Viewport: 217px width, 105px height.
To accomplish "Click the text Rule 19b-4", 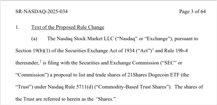I will click(176, 51).
